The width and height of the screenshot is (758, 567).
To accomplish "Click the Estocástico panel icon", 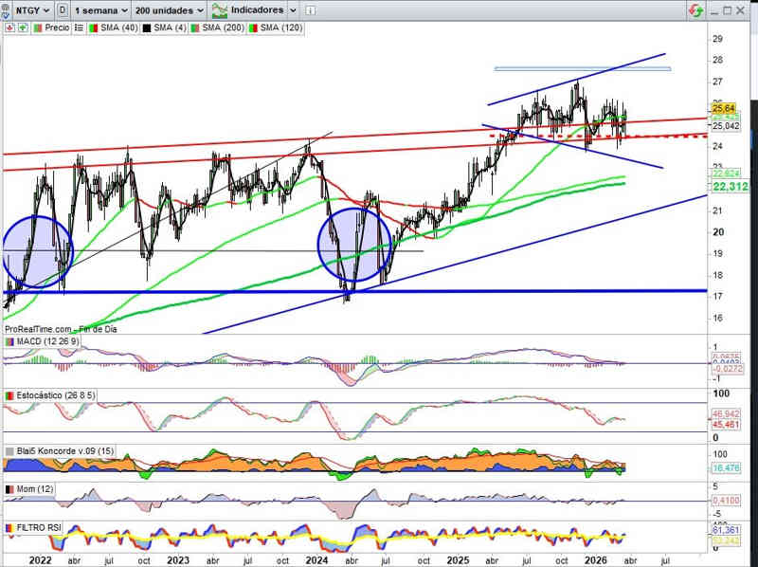I will (9, 394).
